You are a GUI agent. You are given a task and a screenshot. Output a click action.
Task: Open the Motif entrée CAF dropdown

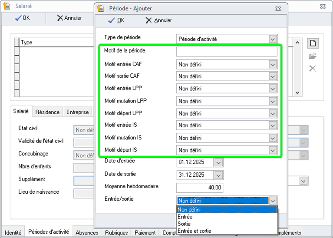273,65
